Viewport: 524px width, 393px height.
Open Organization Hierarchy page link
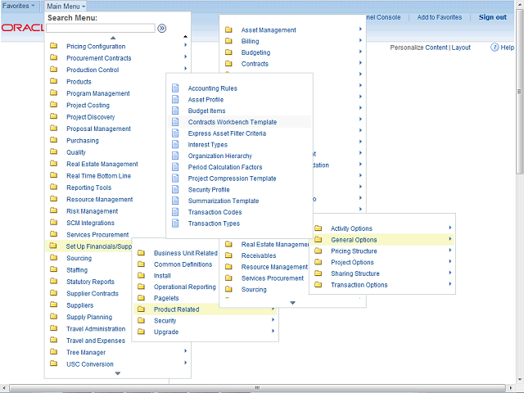(x=220, y=156)
